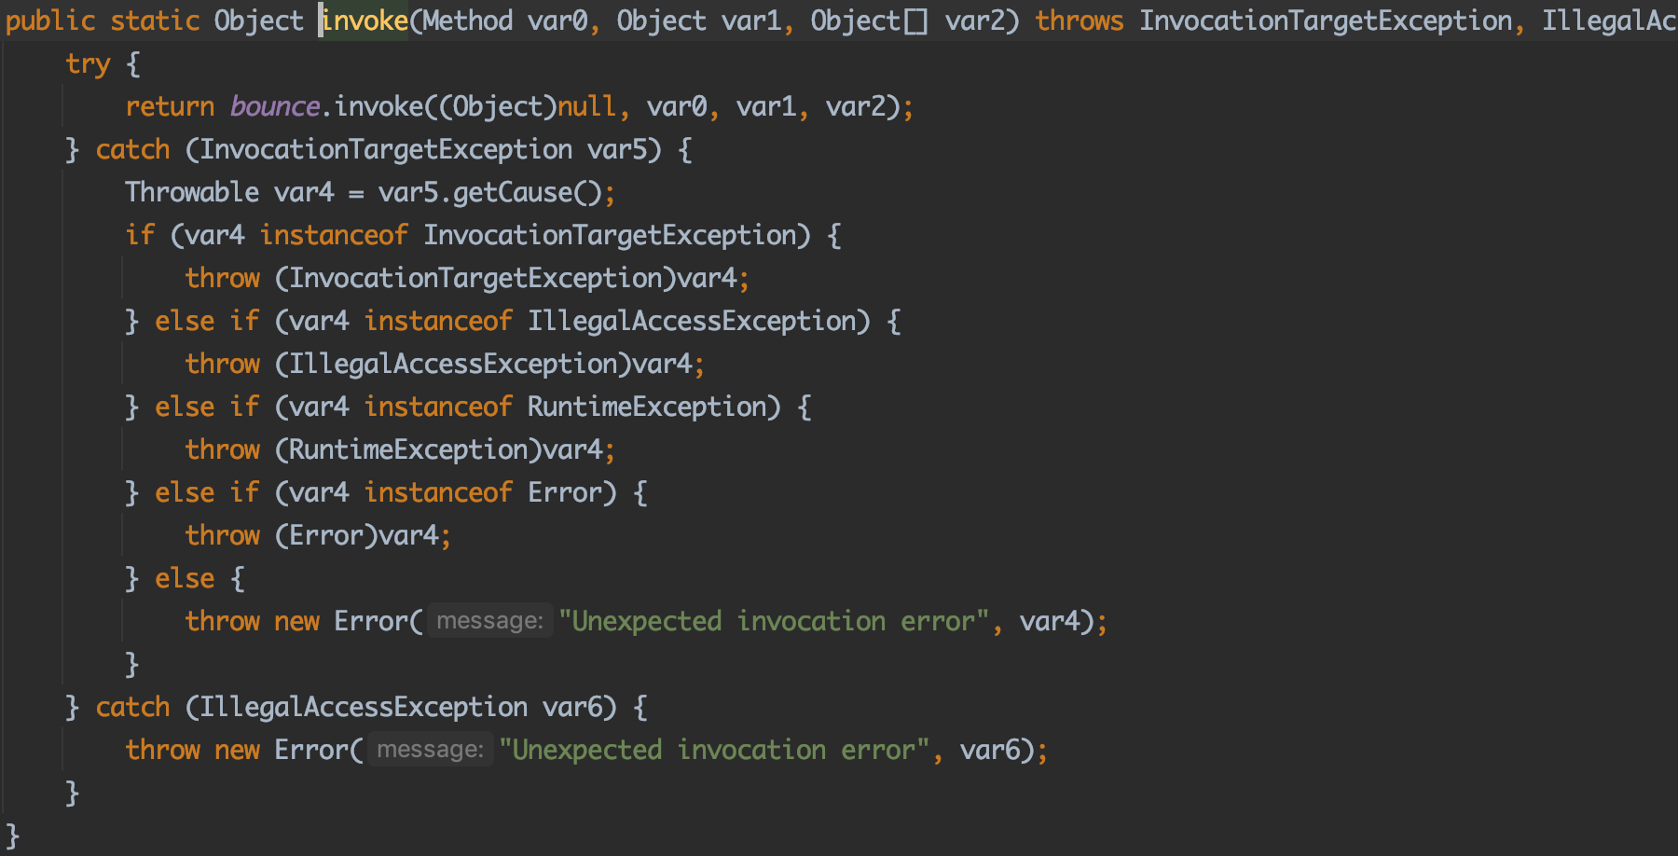Click the null argument in the bounce.invoke call
This screenshot has width=1678, height=856.
click(x=586, y=106)
